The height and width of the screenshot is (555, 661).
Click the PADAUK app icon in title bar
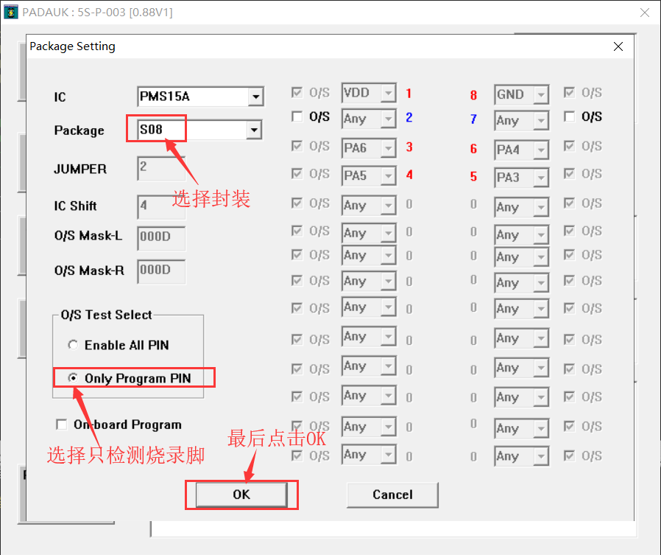click(11, 12)
